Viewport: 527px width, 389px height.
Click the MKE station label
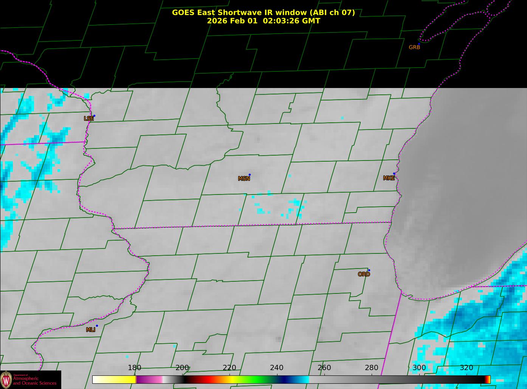[x=389, y=178]
